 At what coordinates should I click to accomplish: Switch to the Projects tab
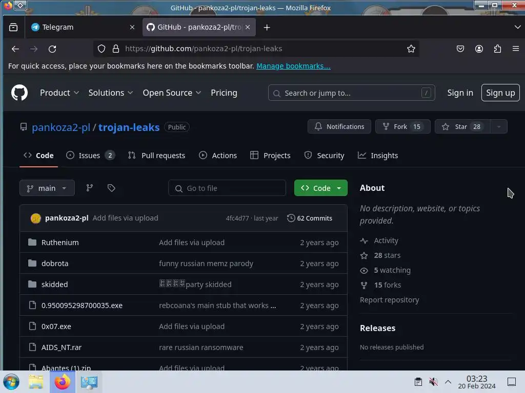pyautogui.click(x=270, y=156)
